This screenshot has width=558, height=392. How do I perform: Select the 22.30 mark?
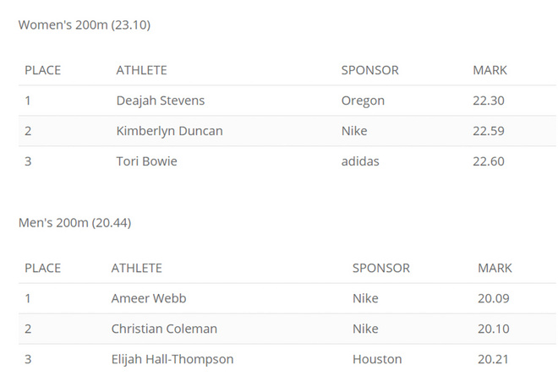(489, 101)
